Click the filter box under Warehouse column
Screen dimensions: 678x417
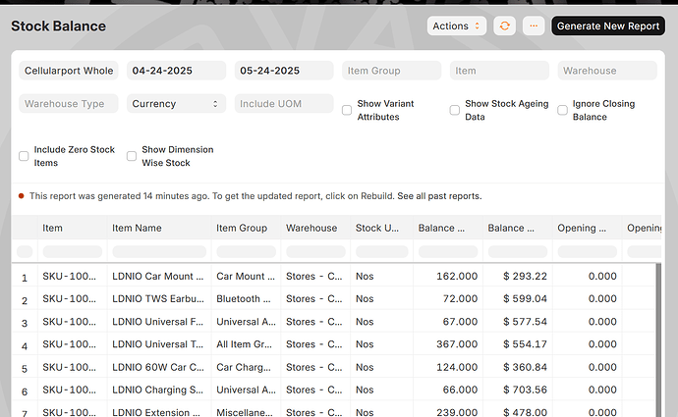[315, 251]
